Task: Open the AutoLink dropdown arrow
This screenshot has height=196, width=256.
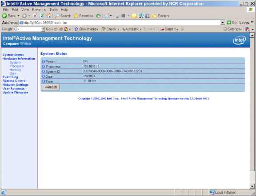Action: pos(140,29)
